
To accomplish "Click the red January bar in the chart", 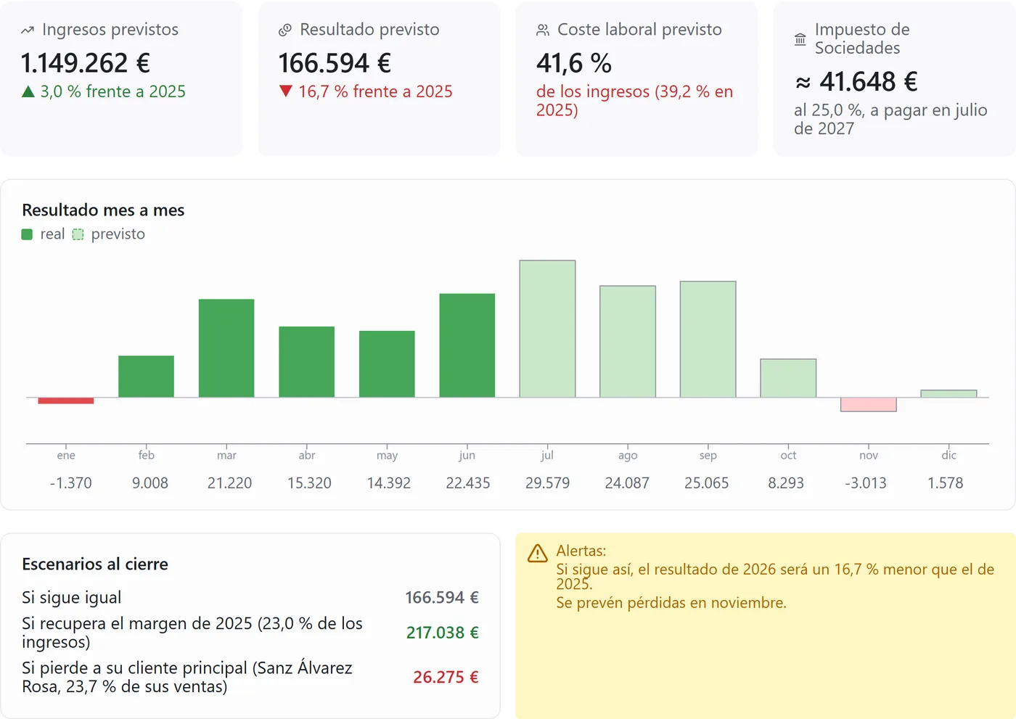I will [66, 400].
